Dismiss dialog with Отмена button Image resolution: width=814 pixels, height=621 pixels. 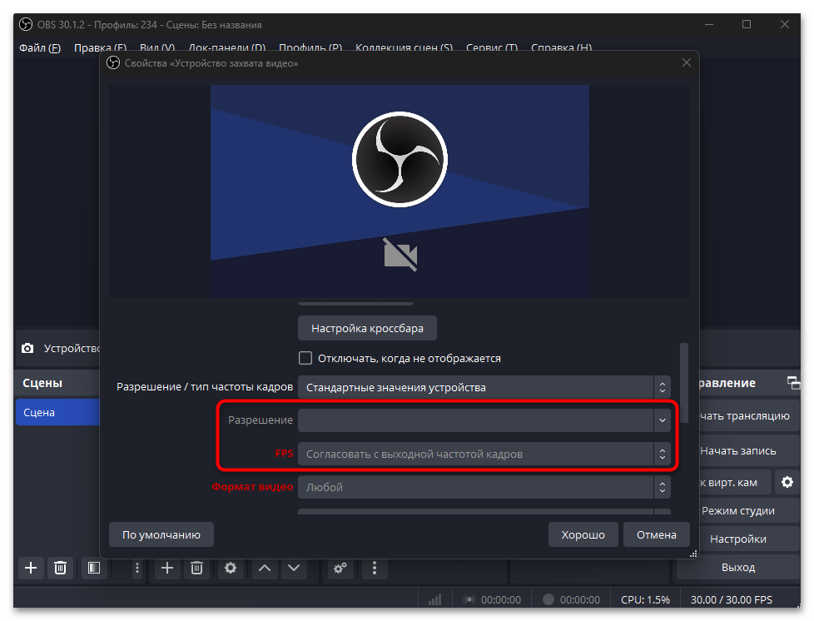(x=656, y=534)
